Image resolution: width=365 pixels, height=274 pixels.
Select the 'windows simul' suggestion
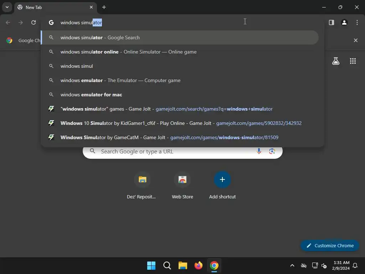click(180, 66)
